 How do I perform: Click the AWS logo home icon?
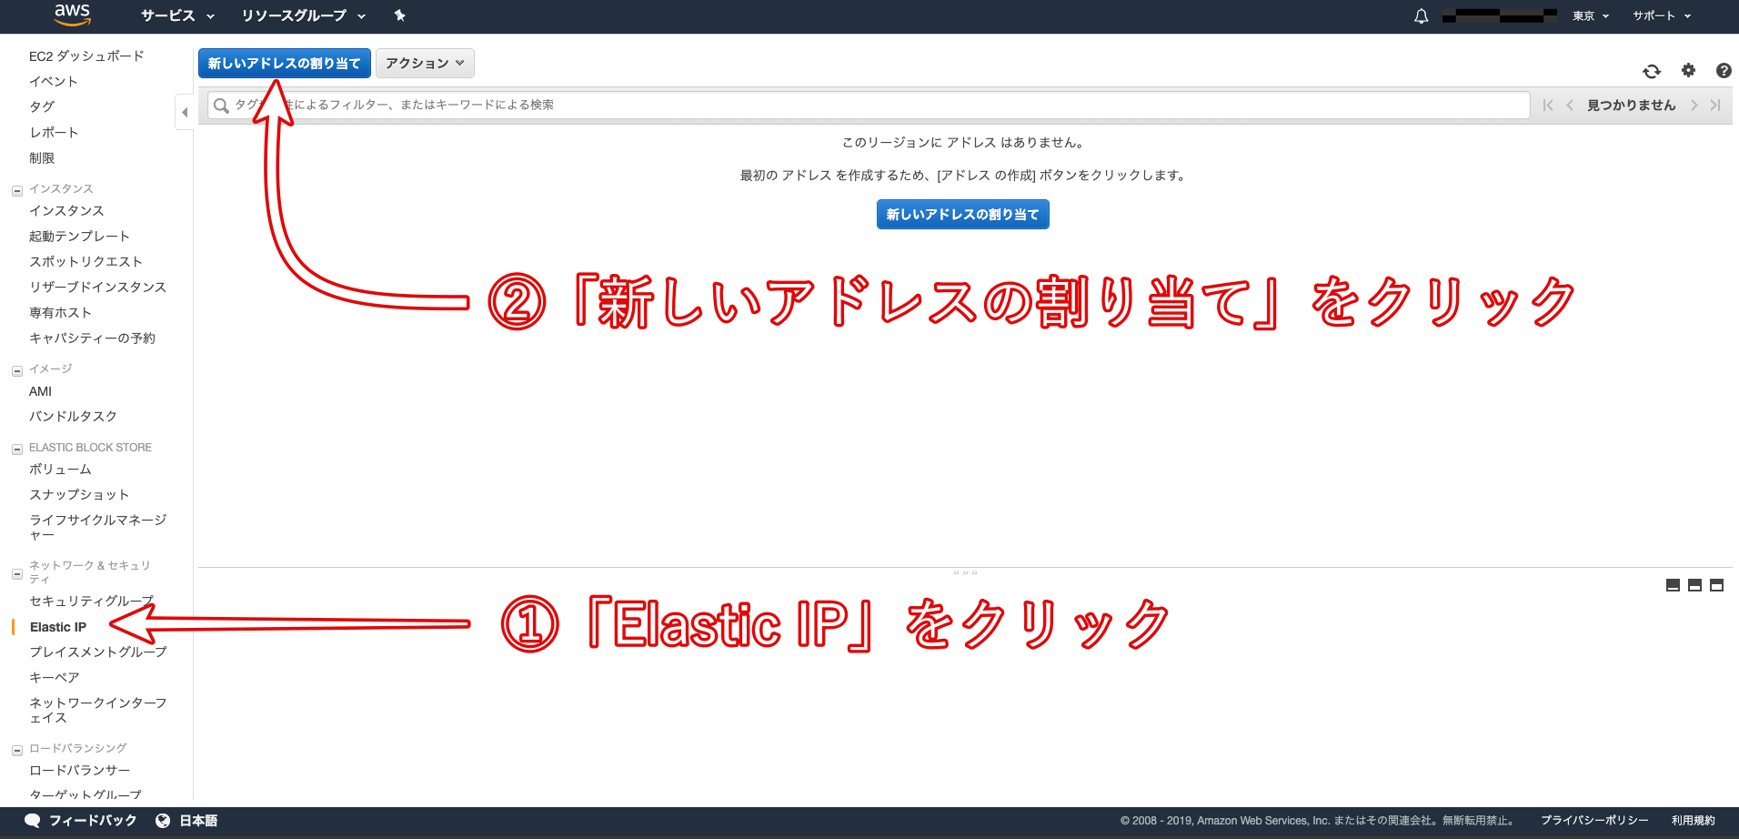click(x=72, y=15)
